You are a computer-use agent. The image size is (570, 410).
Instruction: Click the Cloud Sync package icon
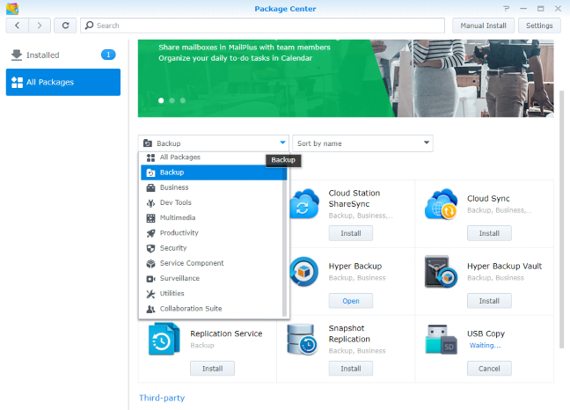click(x=440, y=206)
